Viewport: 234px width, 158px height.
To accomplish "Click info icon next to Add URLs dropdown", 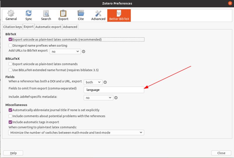I will click(84, 52).
